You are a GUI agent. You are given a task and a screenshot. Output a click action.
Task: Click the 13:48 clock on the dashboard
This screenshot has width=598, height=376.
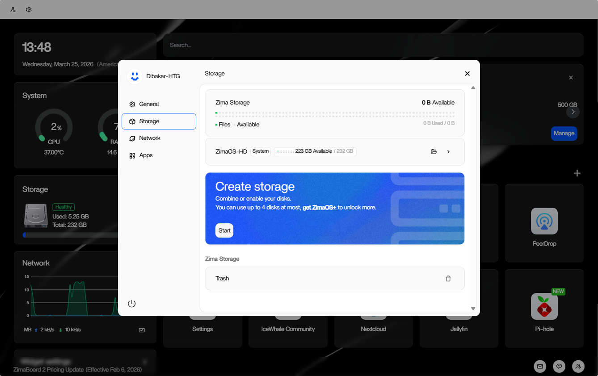click(37, 47)
